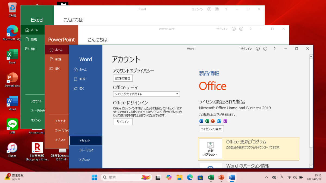This screenshot has height=183, width=326.
Task: Click the frown feedback icon in Excel
Action: click(217, 9)
